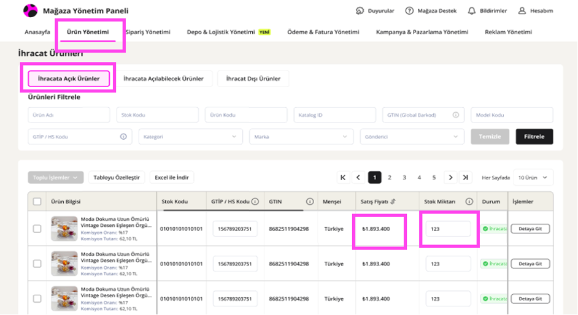Open Bildirimler bell icon
578x315 pixels.
coord(471,10)
